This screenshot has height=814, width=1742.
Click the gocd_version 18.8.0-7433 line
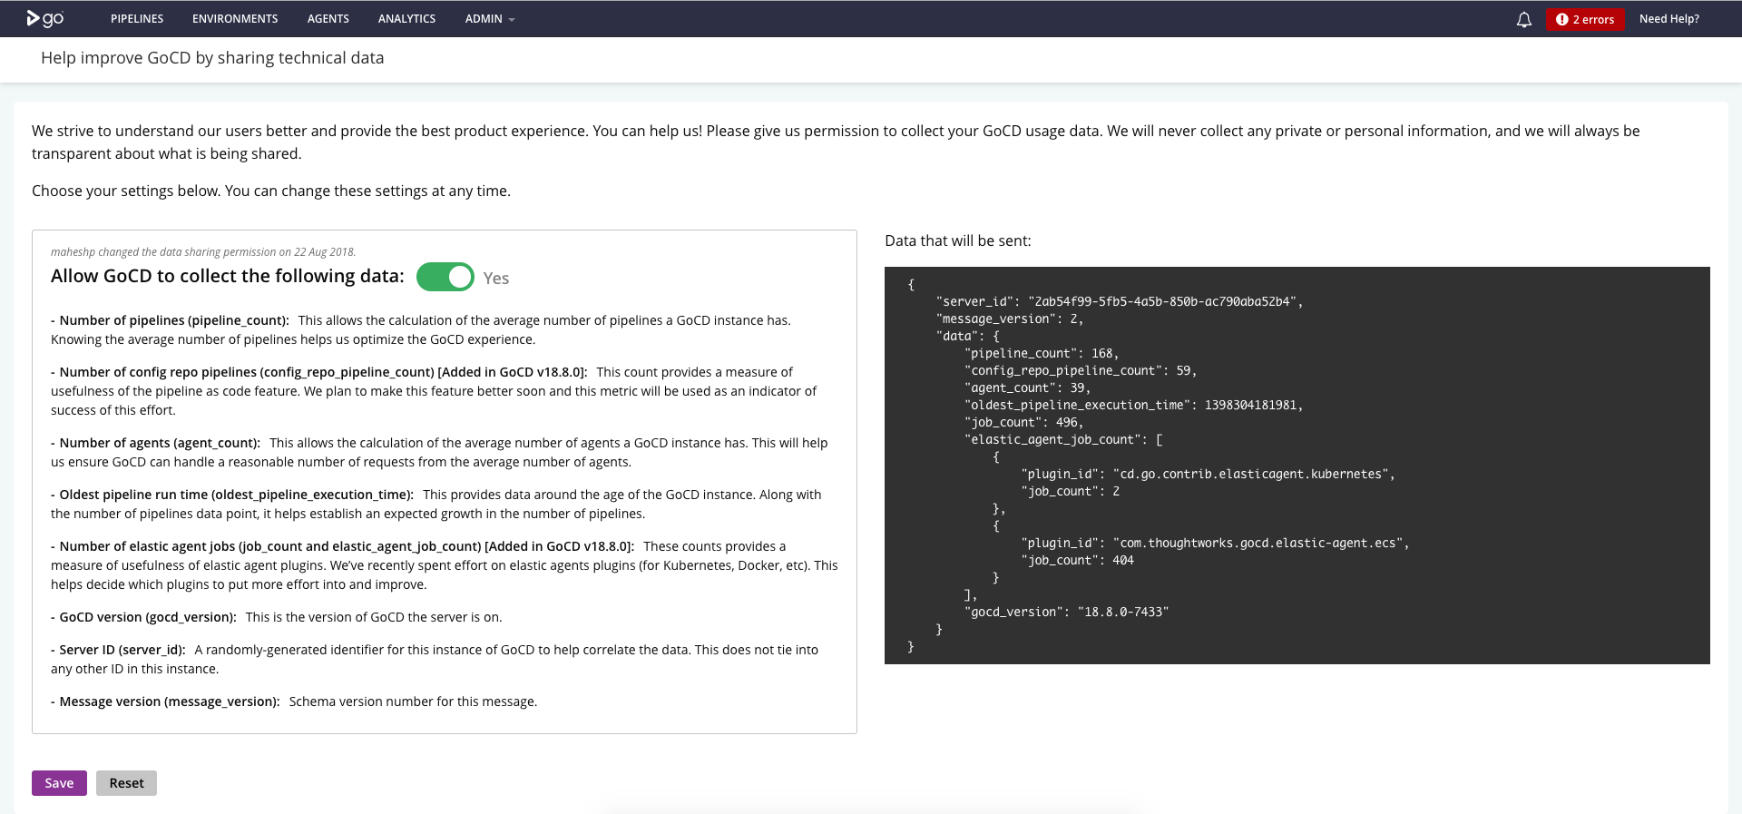tap(1067, 612)
